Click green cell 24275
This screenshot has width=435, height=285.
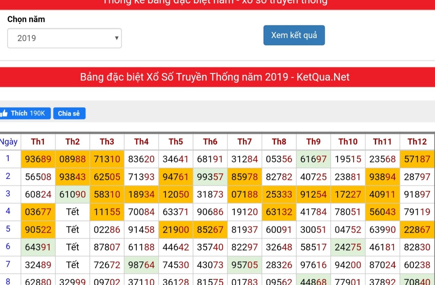[x=348, y=247]
